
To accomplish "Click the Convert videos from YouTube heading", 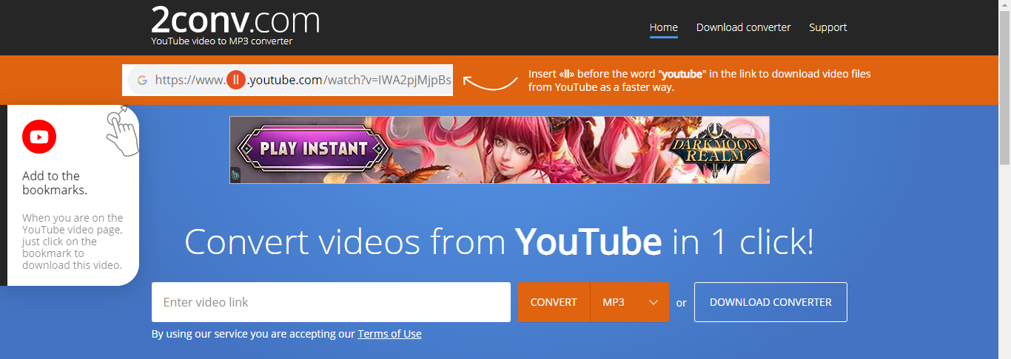I will pos(500,242).
